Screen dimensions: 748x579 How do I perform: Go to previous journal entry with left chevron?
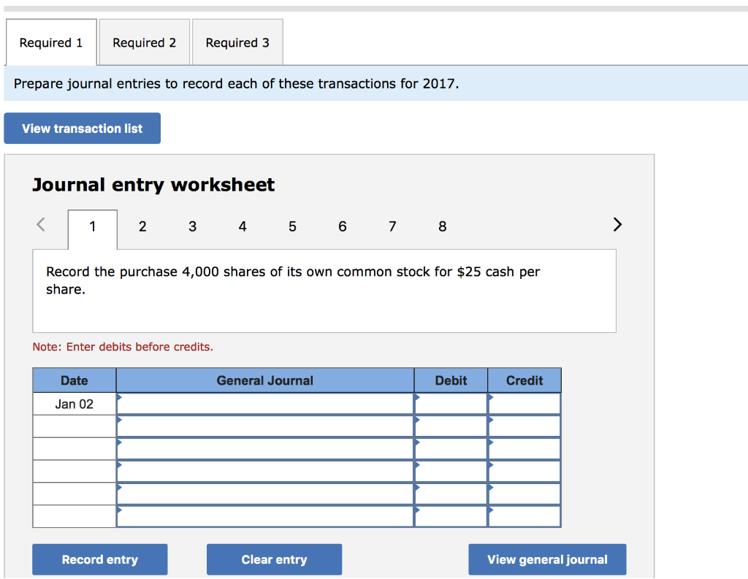pyautogui.click(x=41, y=225)
